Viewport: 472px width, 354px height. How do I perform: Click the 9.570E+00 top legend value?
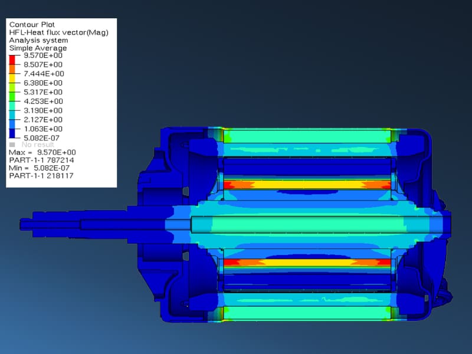tap(43, 55)
